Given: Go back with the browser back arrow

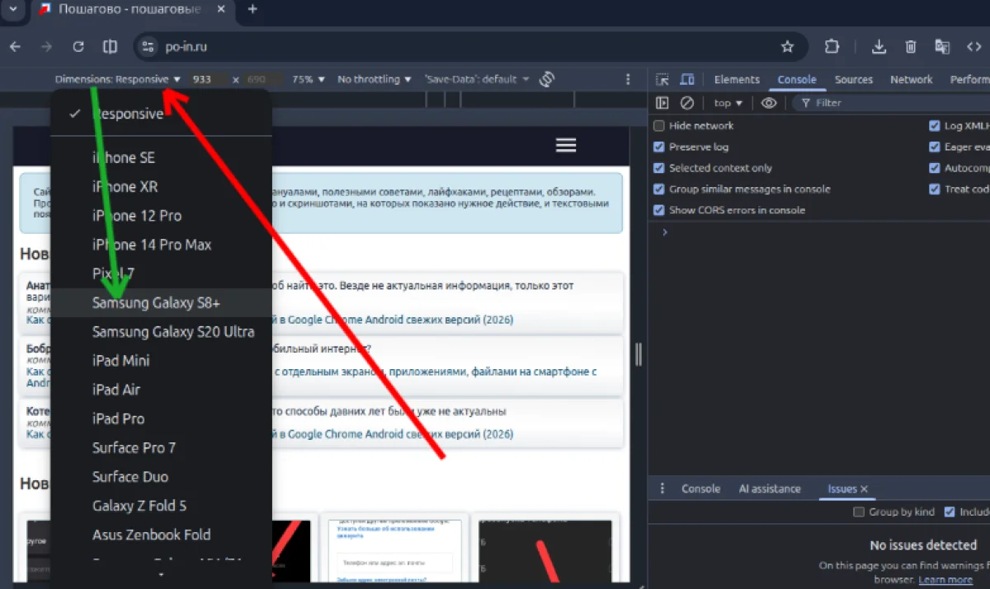Looking at the screenshot, I should (x=15, y=47).
